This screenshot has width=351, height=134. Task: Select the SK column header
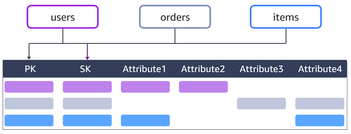(85, 69)
